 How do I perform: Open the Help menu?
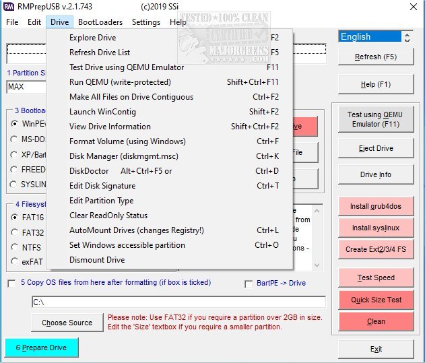click(178, 22)
